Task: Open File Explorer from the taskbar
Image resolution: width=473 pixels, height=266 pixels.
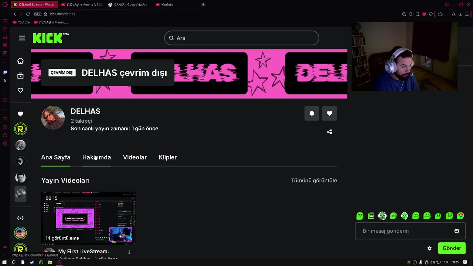Action: 50,262
